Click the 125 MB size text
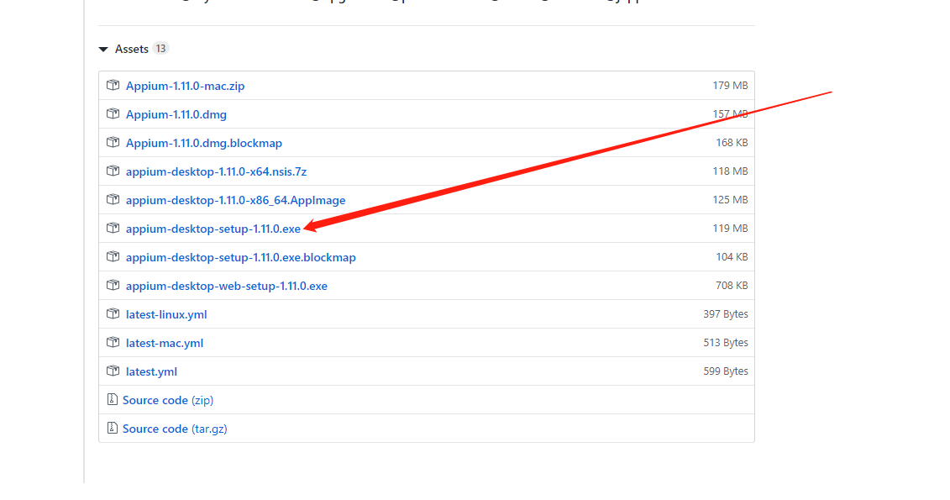 point(730,199)
